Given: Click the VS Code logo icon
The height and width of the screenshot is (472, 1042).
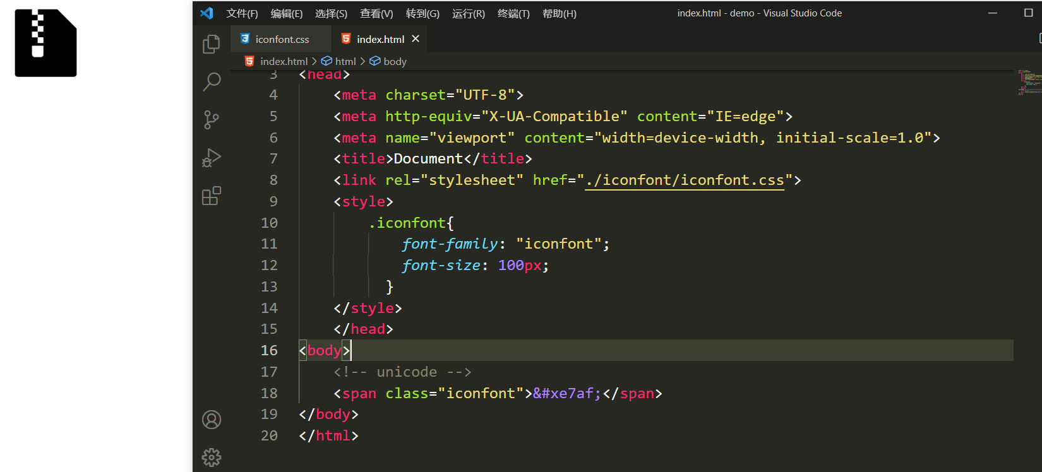Looking at the screenshot, I should pos(207,13).
